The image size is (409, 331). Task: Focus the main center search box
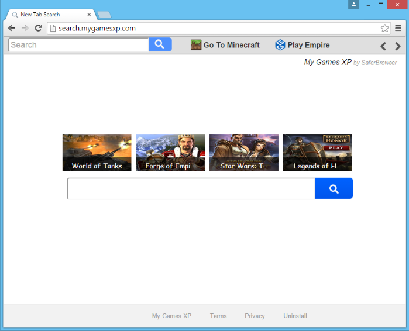point(191,188)
